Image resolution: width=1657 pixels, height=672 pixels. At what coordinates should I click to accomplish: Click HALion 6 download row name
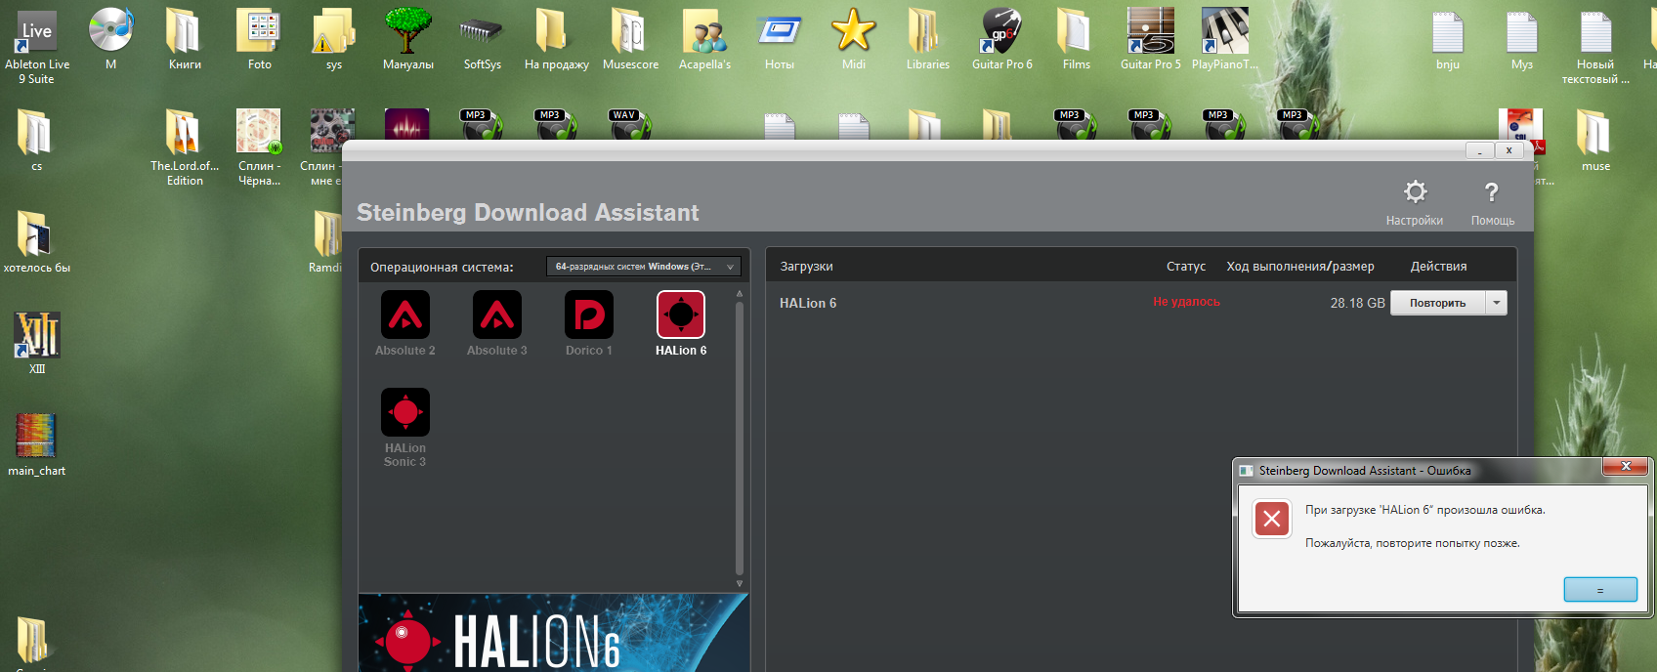(x=808, y=303)
